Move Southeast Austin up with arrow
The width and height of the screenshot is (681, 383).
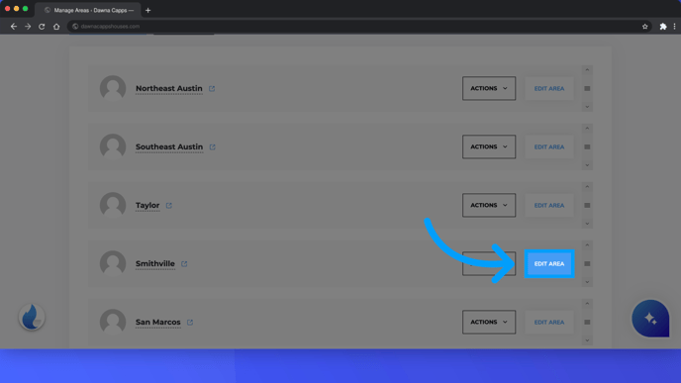pos(587,129)
